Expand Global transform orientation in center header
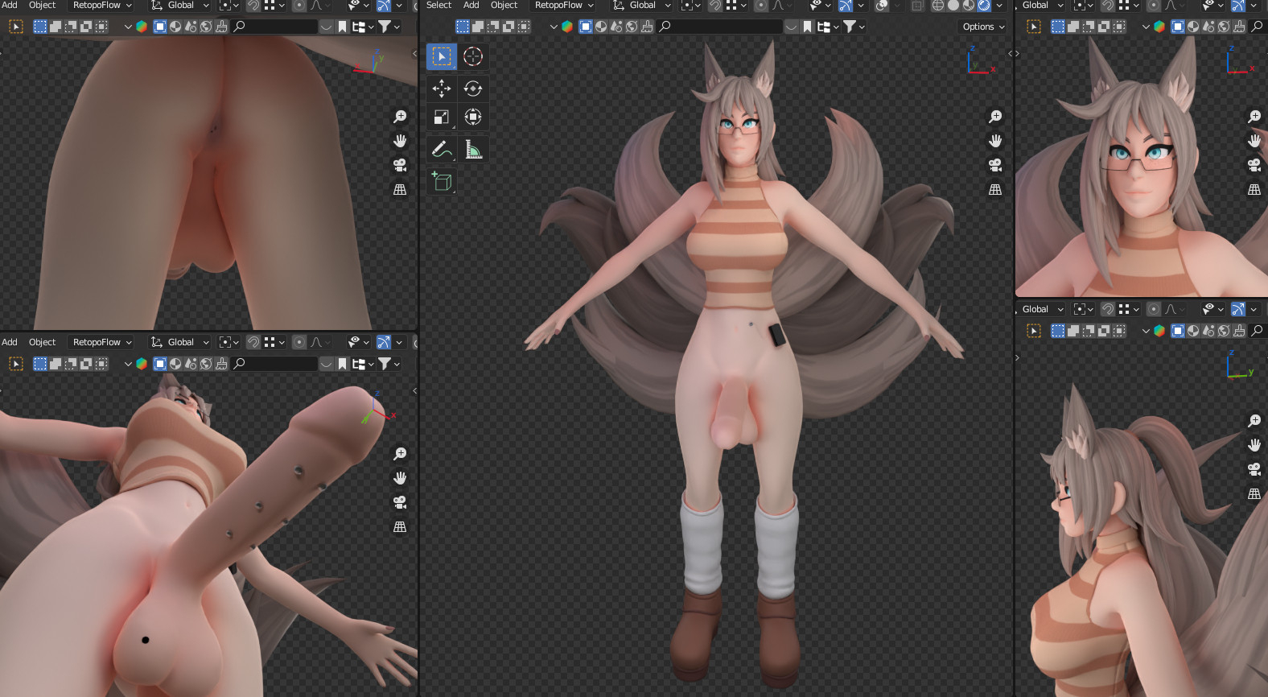 (642, 6)
